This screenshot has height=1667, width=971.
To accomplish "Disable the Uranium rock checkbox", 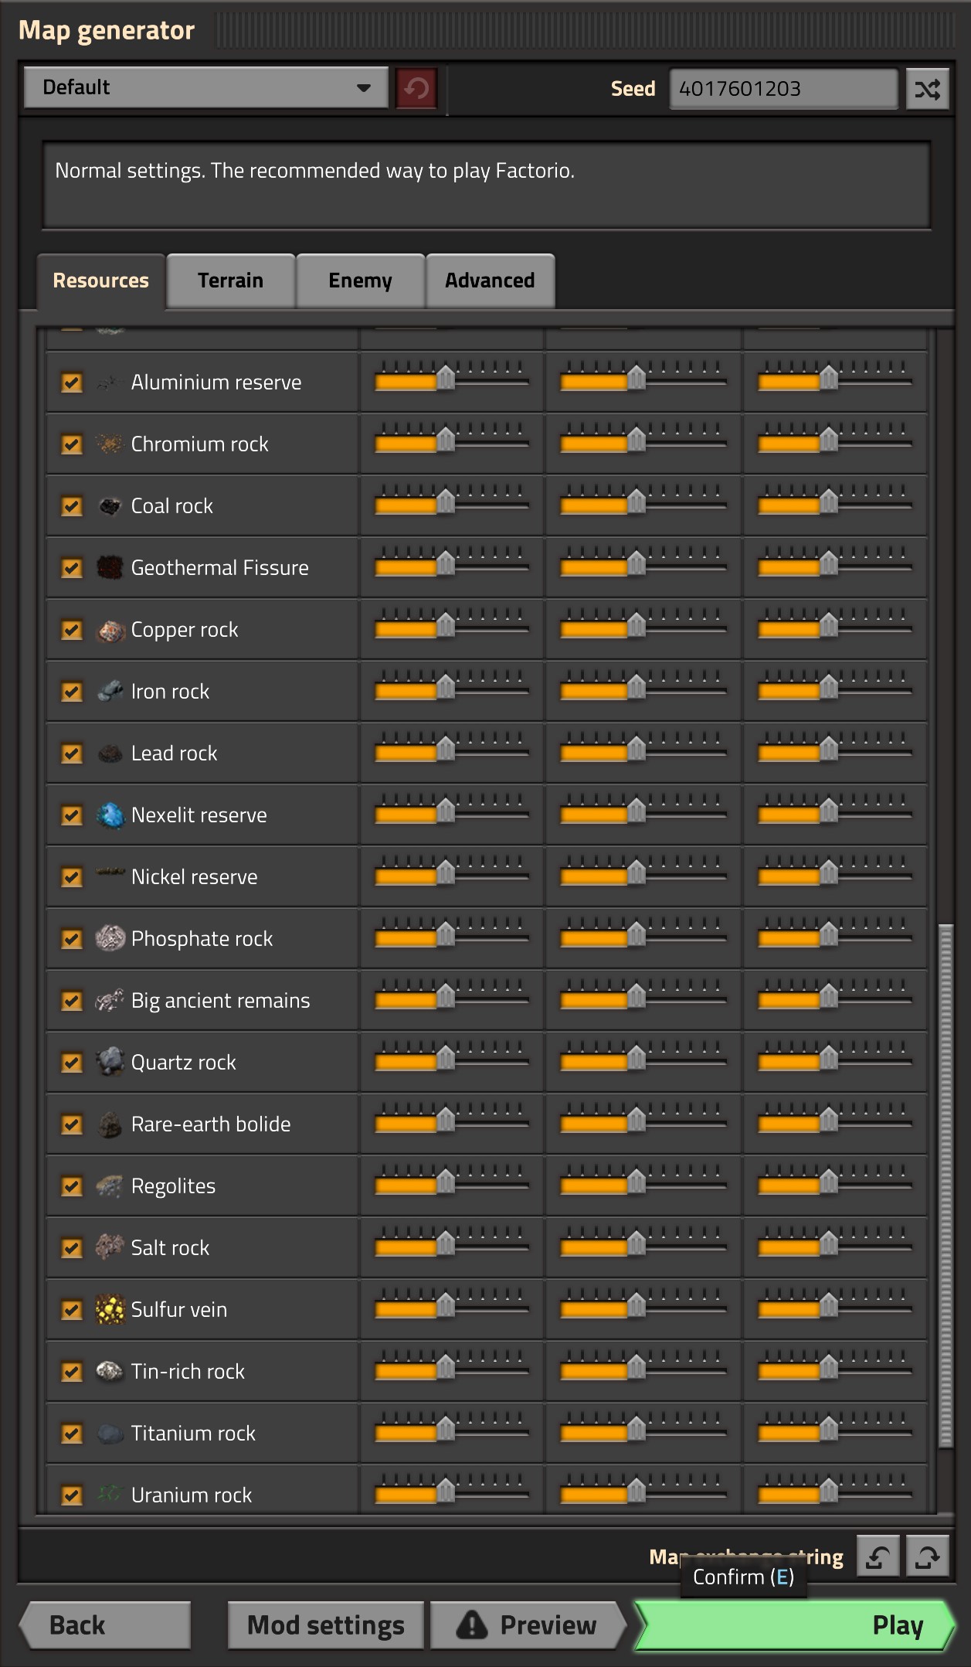I will click(x=72, y=1495).
